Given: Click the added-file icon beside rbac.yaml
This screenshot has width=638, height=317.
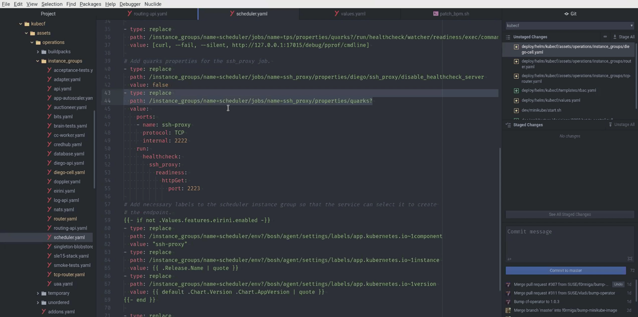Looking at the screenshot, I should tap(516, 91).
